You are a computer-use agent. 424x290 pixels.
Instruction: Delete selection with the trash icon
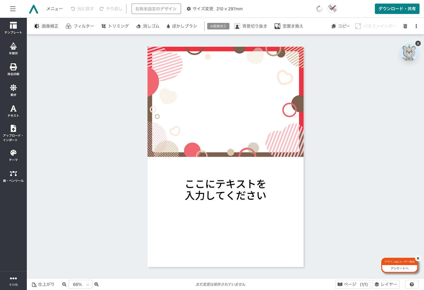[405, 26]
